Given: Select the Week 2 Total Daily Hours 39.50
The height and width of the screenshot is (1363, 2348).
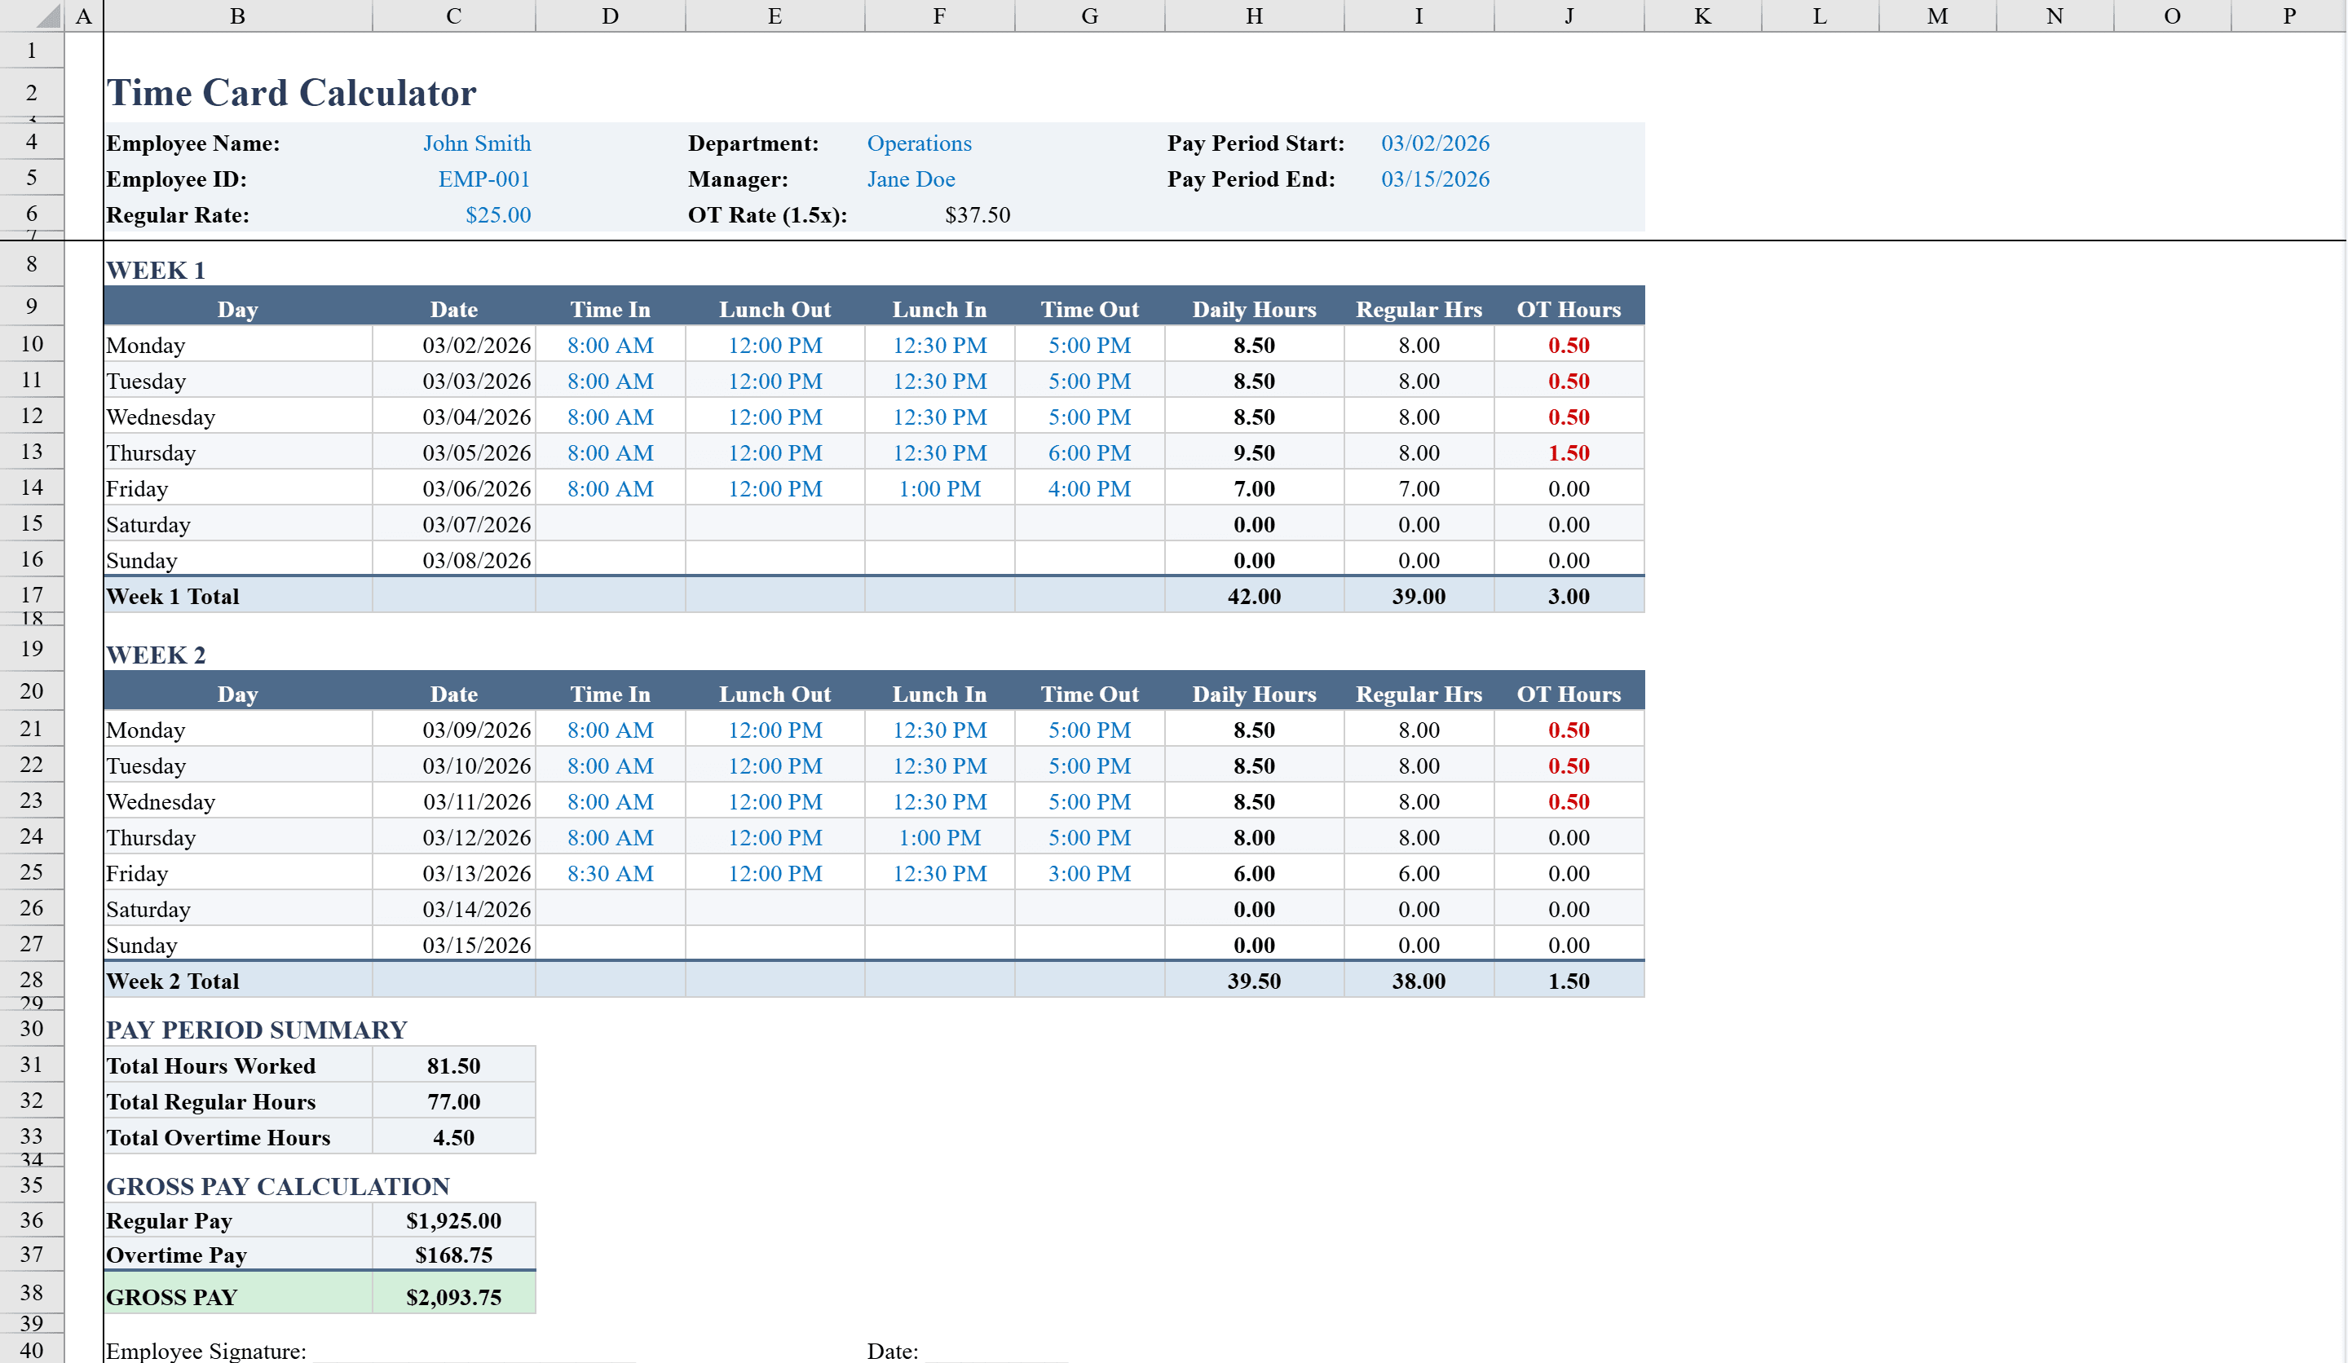Looking at the screenshot, I should click(1254, 980).
